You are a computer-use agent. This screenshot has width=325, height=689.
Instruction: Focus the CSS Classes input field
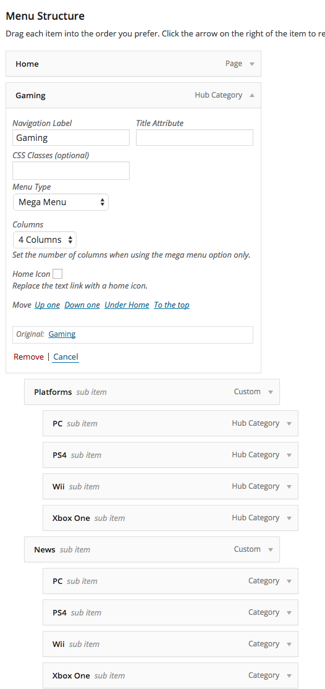(x=71, y=171)
